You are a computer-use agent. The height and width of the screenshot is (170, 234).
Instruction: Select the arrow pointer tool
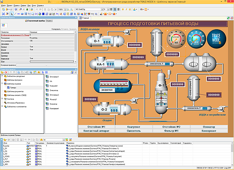11,14
